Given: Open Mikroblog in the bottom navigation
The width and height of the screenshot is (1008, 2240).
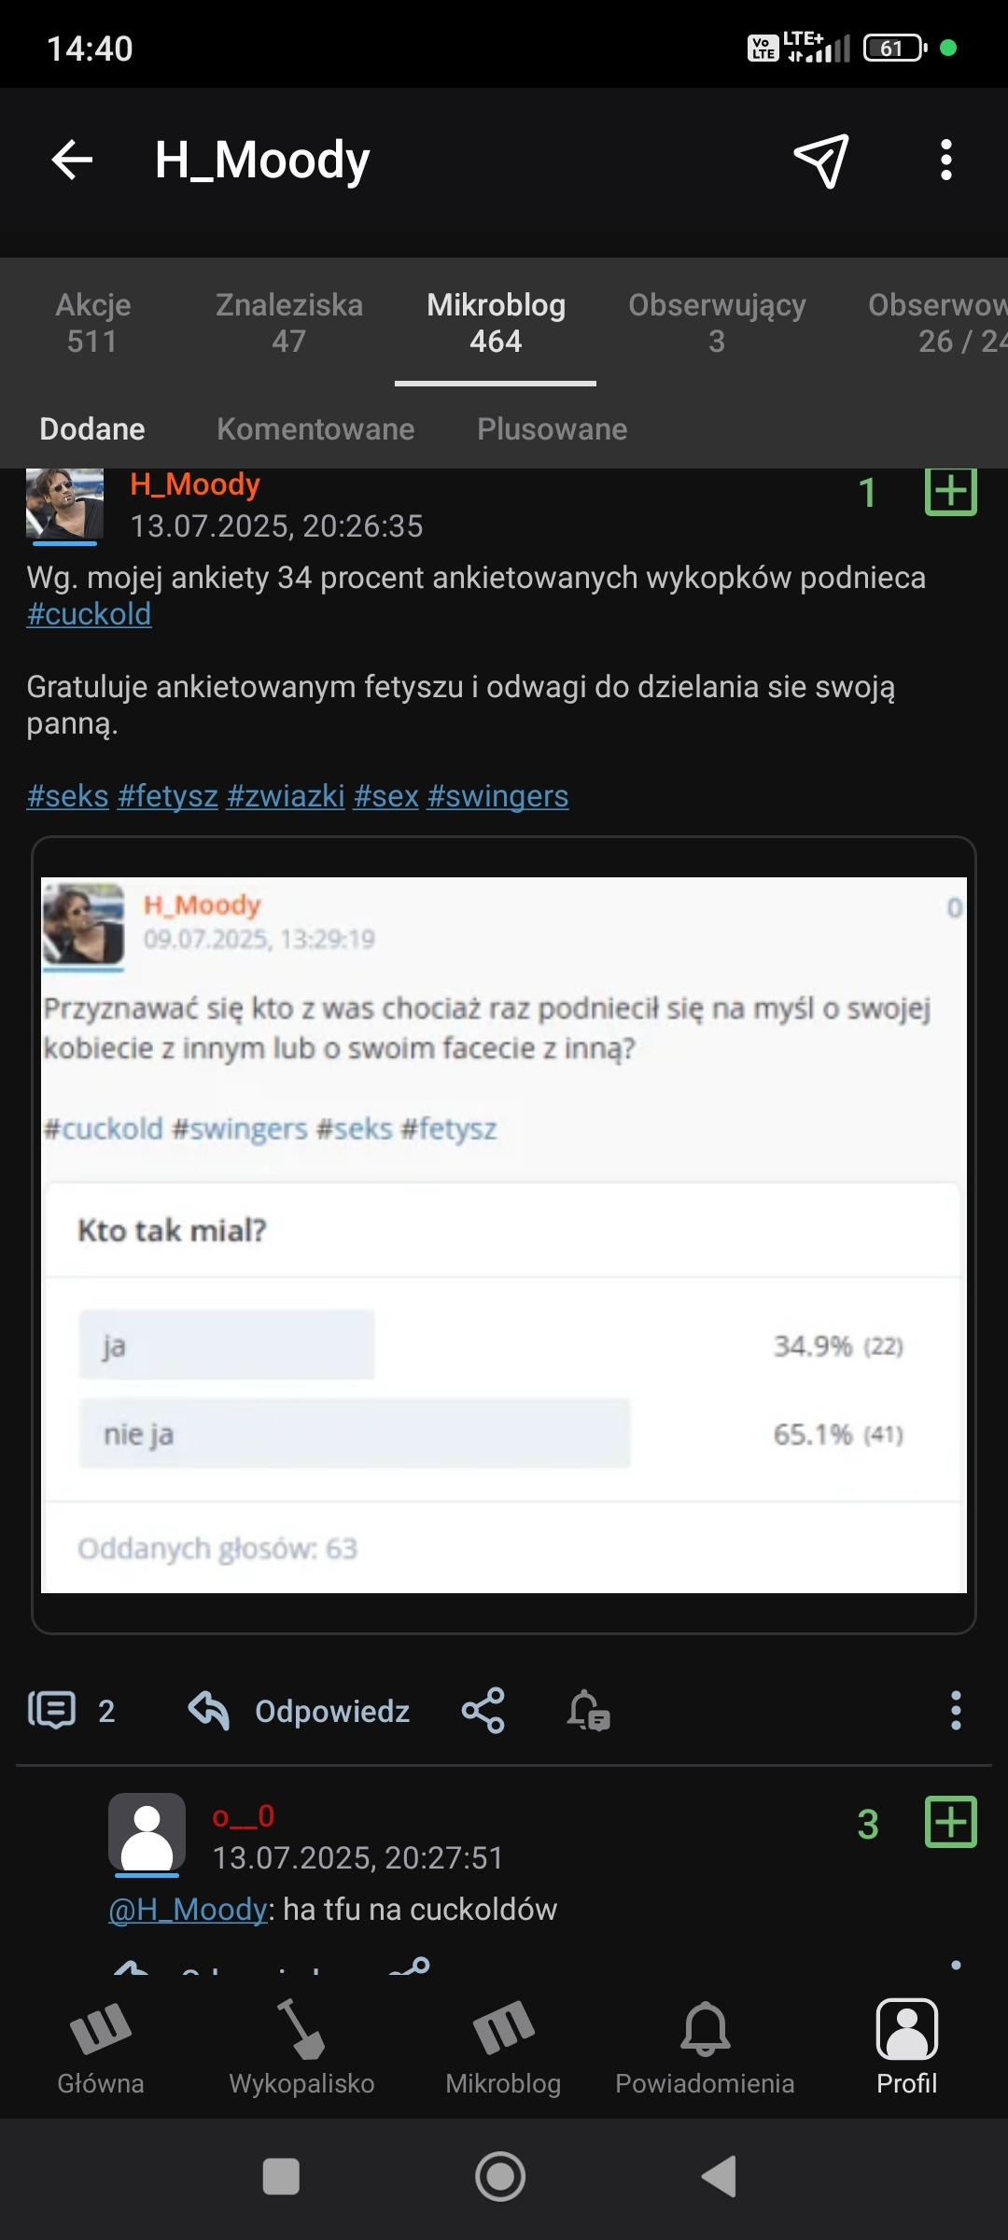Looking at the screenshot, I should click(503, 2049).
